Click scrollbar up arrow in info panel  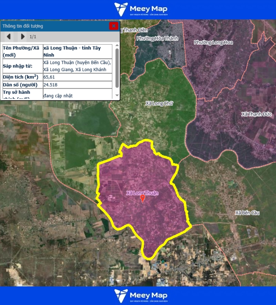117,46
